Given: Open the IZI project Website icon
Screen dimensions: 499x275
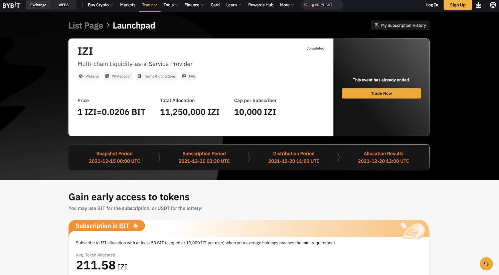Looking at the screenshot, I should click(x=81, y=76).
